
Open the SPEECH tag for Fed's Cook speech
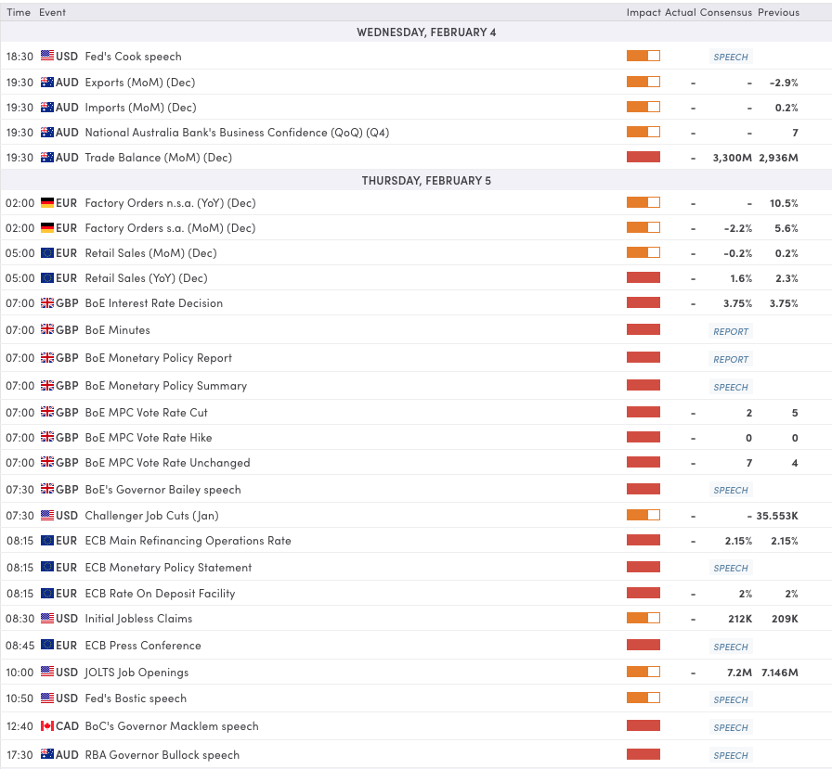pyautogui.click(x=731, y=57)
